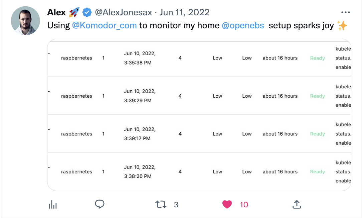Click the Ready status in last row
This screenshot has width=362, height=218.
coord(318,172)
